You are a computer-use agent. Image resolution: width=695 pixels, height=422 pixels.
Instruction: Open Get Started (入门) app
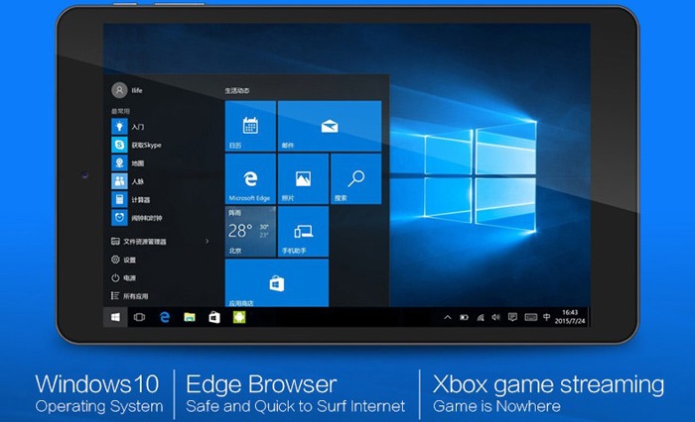tap(128, 127)
